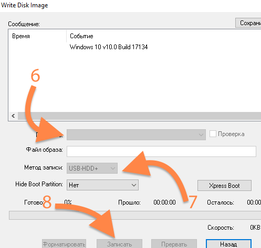This screenshot has width=261, height=248.
Task: Enable the Проверка checkbox
Action: coord(213,134)
